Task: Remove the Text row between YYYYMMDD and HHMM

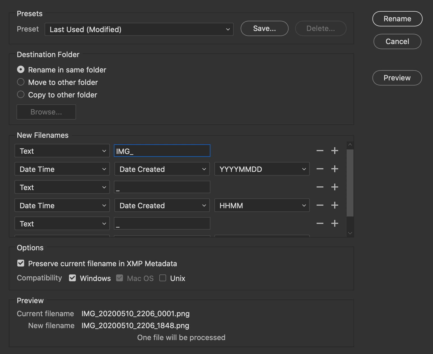Action: click(x=320, y=187)
